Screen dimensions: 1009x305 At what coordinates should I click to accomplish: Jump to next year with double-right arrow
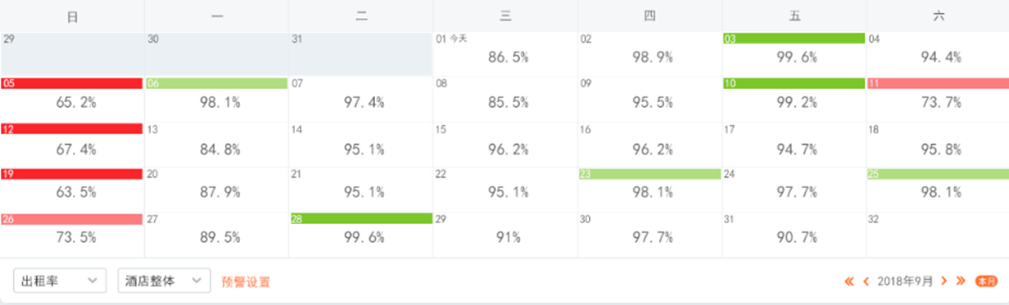961,281
